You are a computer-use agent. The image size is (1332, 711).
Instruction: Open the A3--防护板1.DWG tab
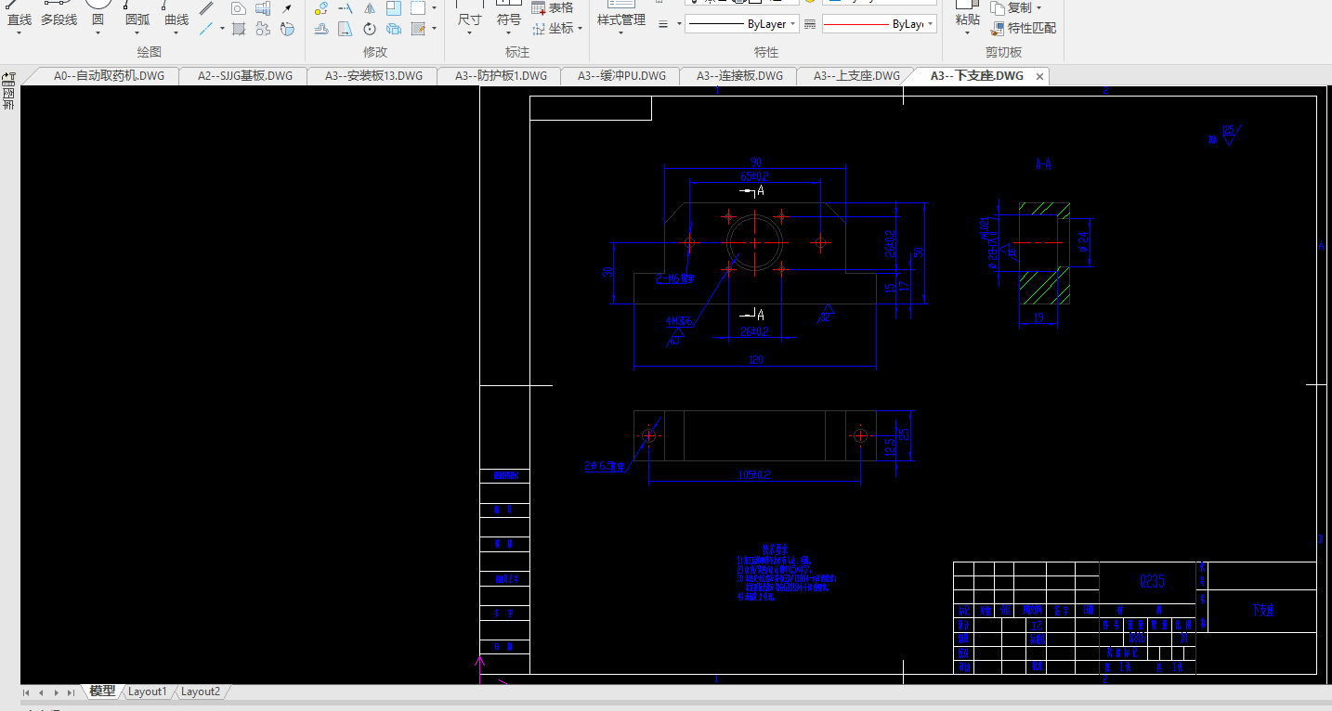pos(501,76)
